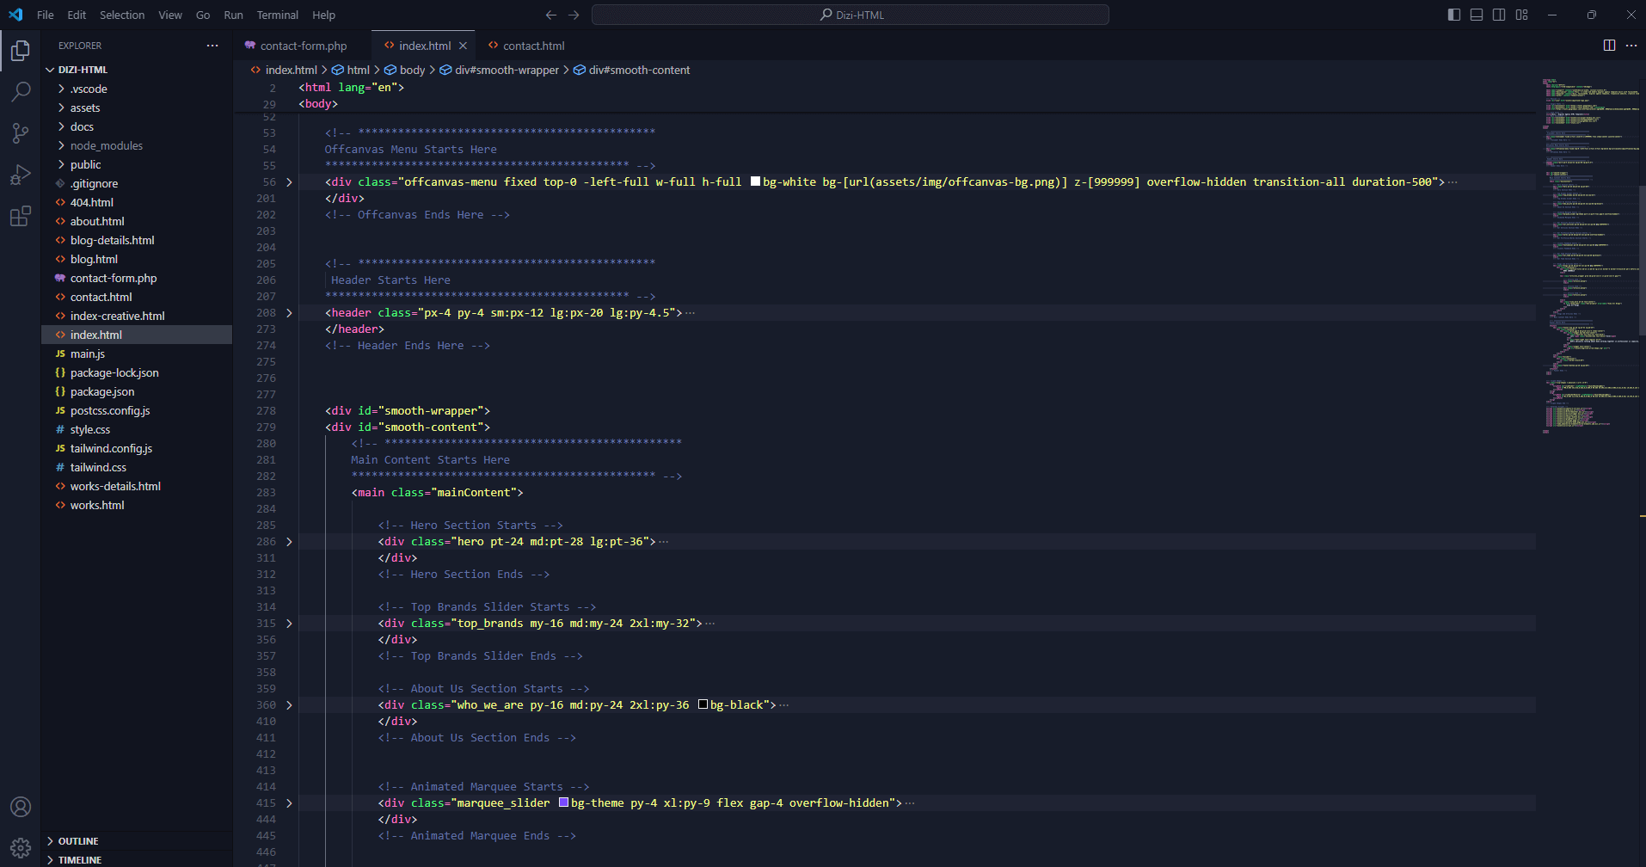
Task: Open the Edit menu
Action: [x=77, y=15]
